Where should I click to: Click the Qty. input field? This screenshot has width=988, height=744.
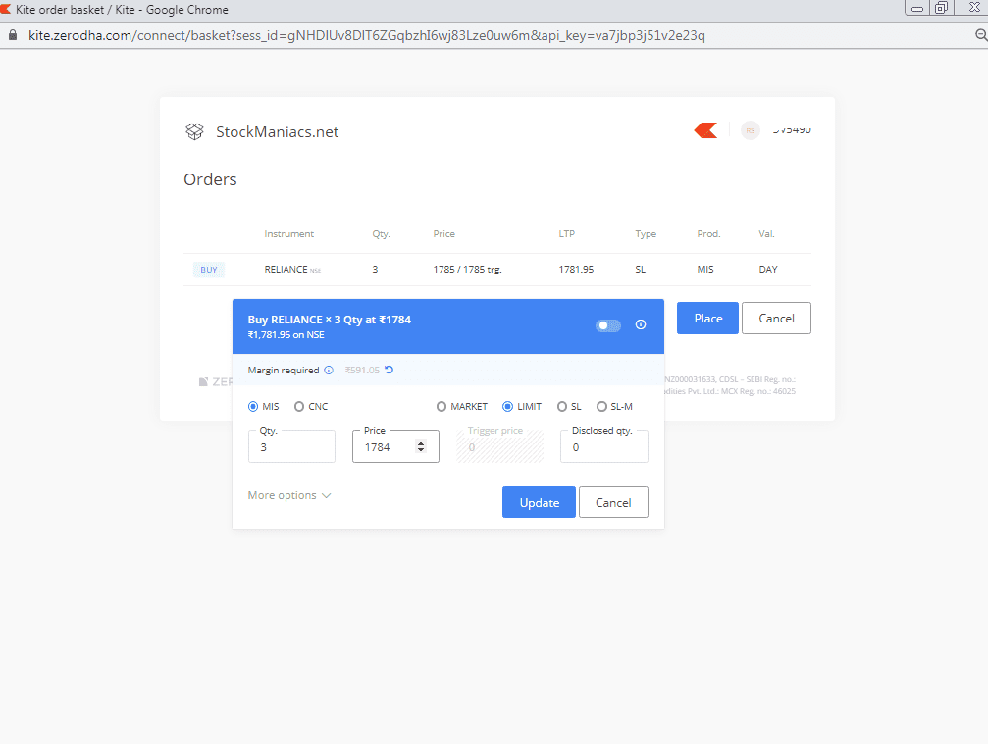[x=291, y=447]
